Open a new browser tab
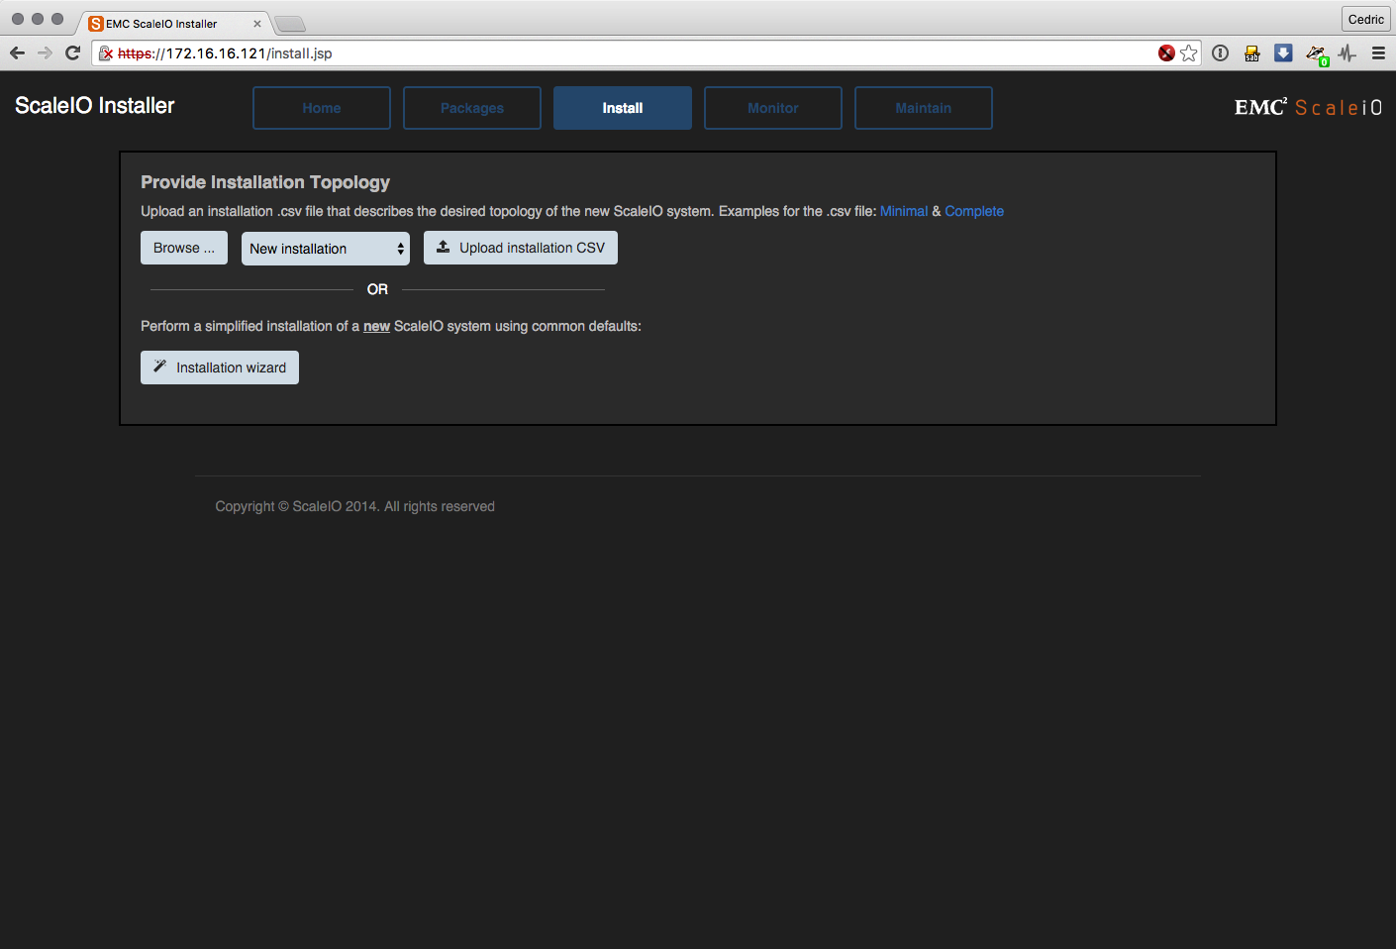The height and width of the screenshot is (949, 1396). 290,24
